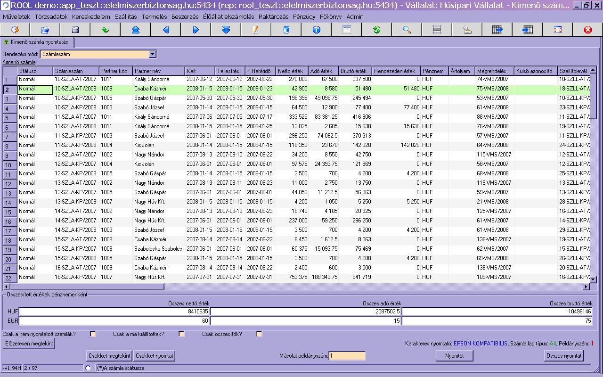The image size is (603, 377).
Task: Click the table's scroll-up arrow
Action: [x=593, y=70]
